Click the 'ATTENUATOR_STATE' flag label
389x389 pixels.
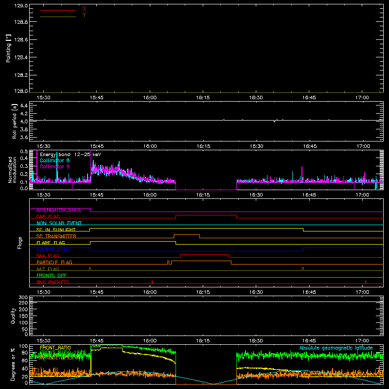[59, 211]
